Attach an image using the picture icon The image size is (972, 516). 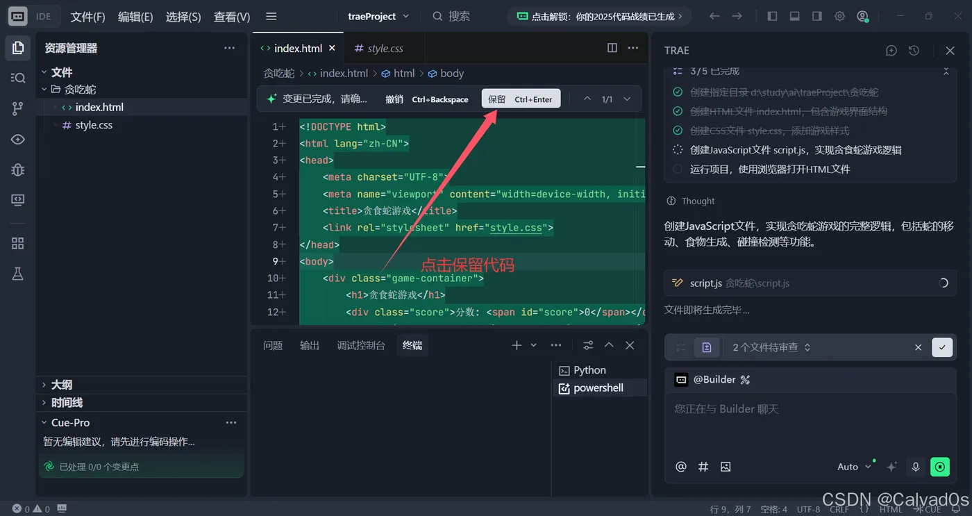click(x=726, y=467)
